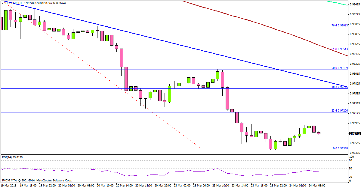
Task: Open the chart dropdown arrow beside USDCHF,H1
Action: tap(3, 3)
